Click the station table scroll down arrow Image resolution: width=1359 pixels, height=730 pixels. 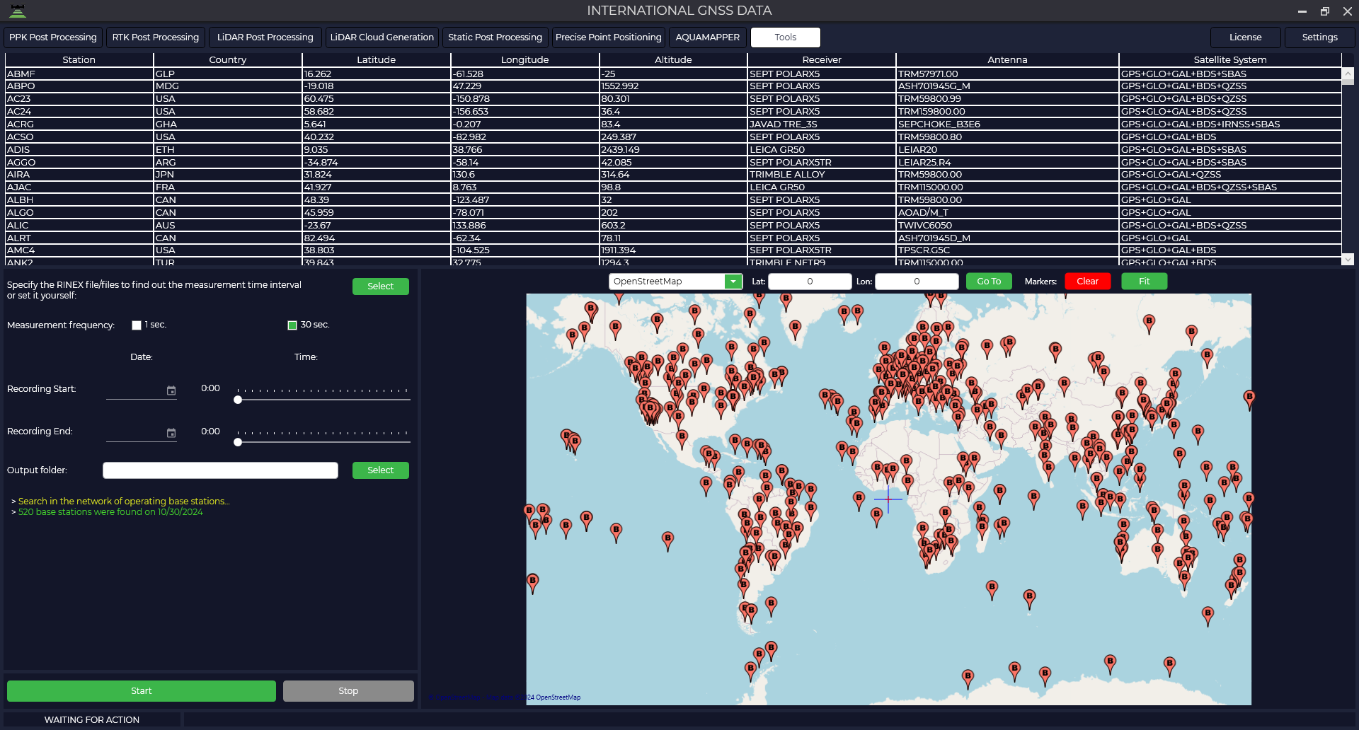(1348, 260)
